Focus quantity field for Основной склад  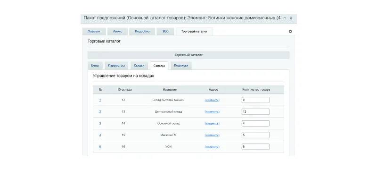(255, 123)
